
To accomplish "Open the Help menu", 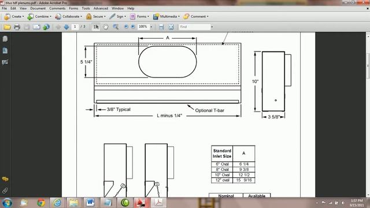I will click(131, 8).
